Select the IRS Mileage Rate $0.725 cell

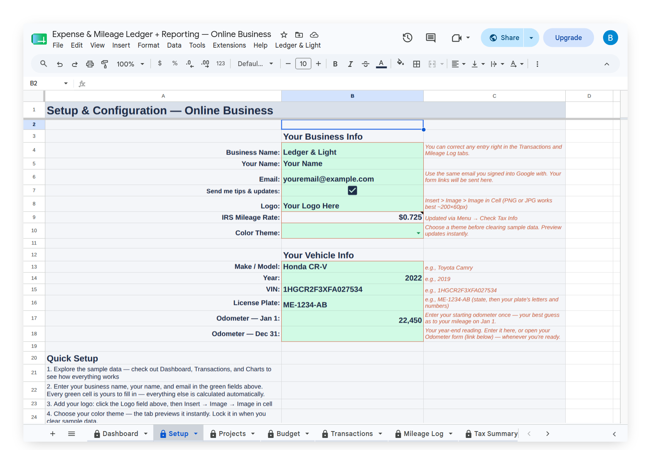tap(352, 217)
